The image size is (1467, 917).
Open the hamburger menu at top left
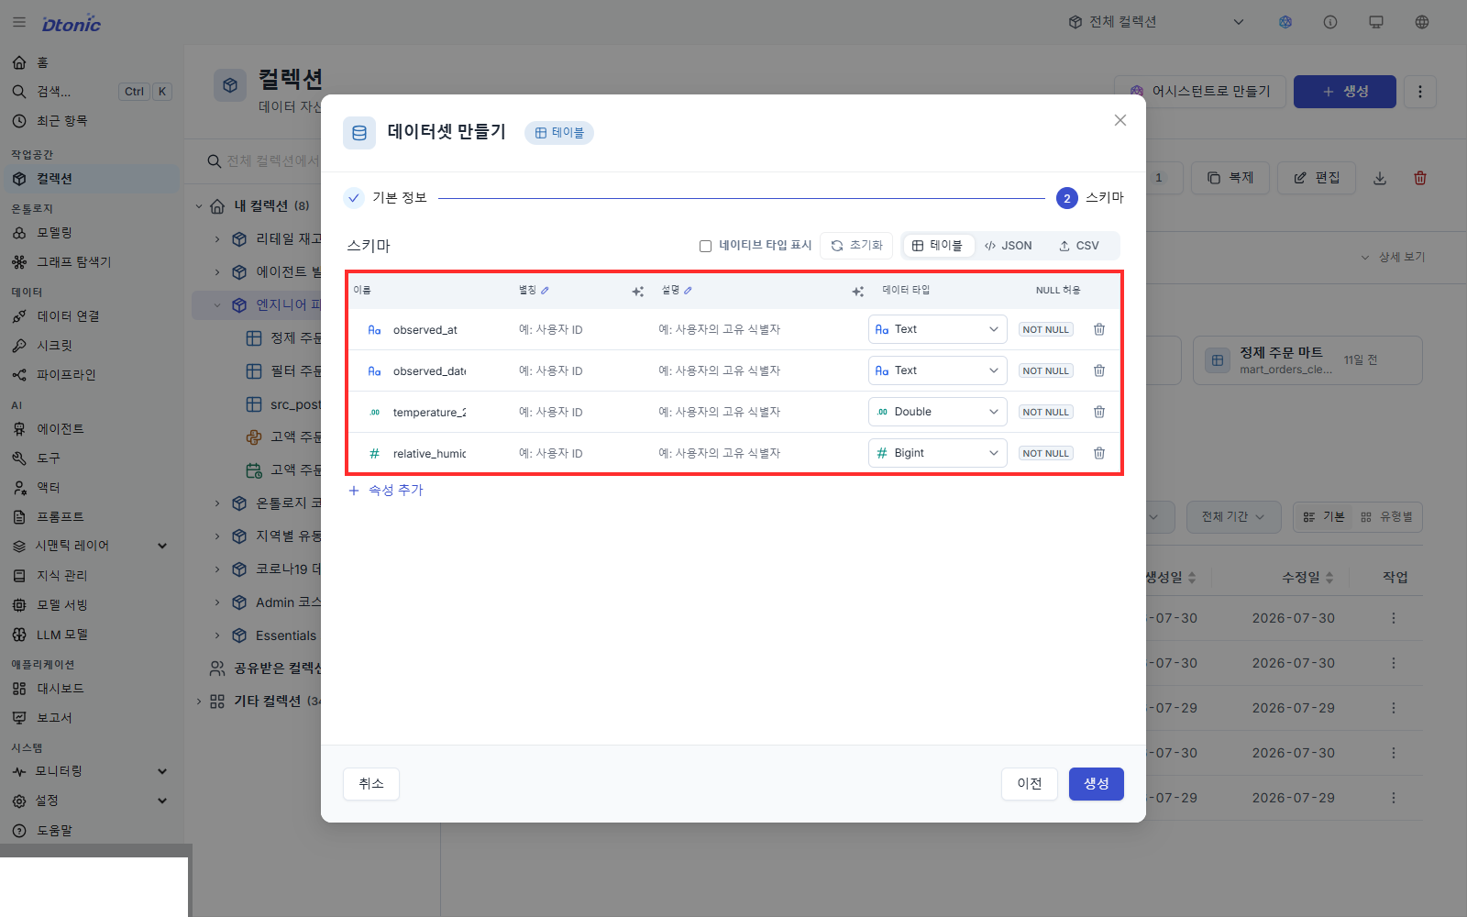click(x=19, y=22)
